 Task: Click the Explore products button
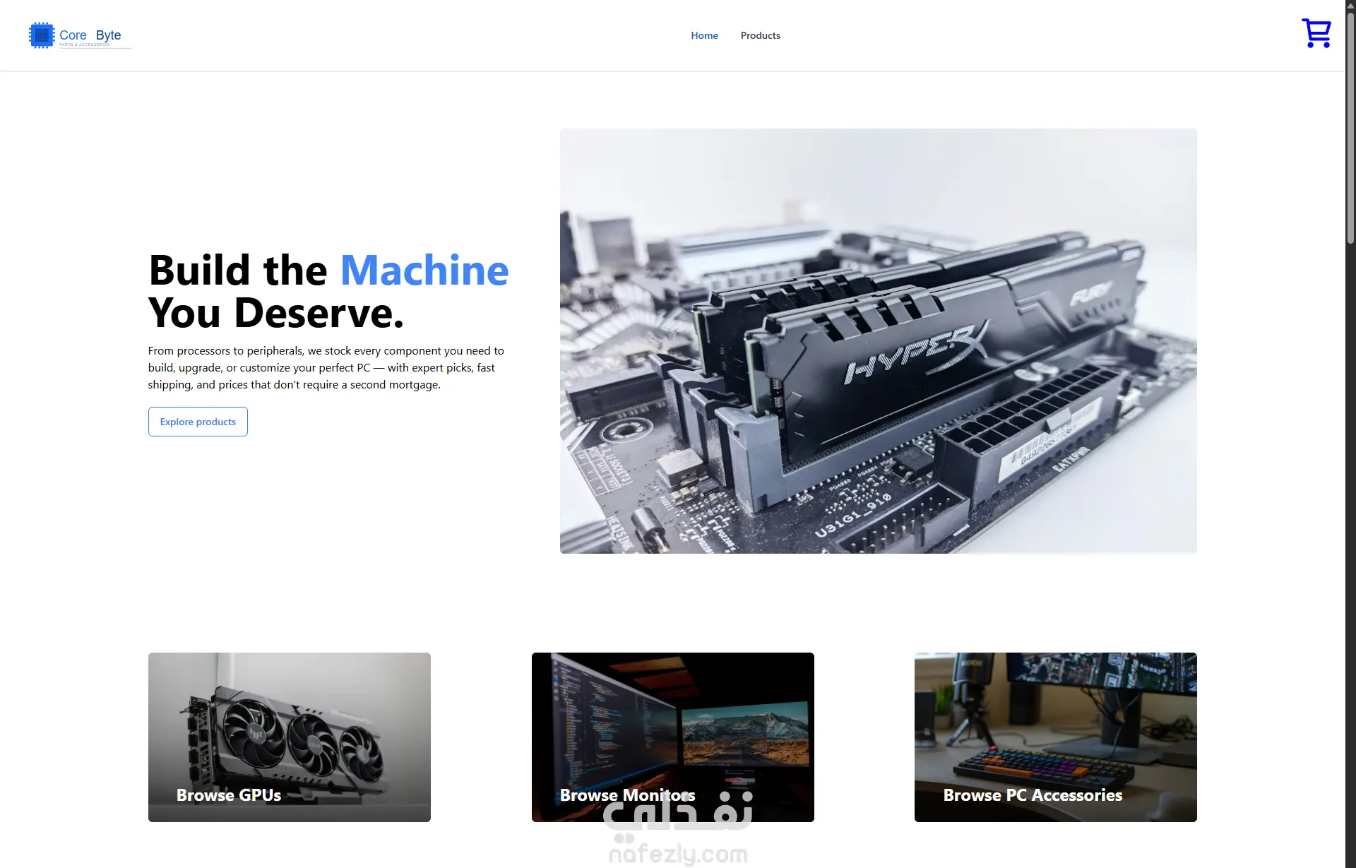198,422
